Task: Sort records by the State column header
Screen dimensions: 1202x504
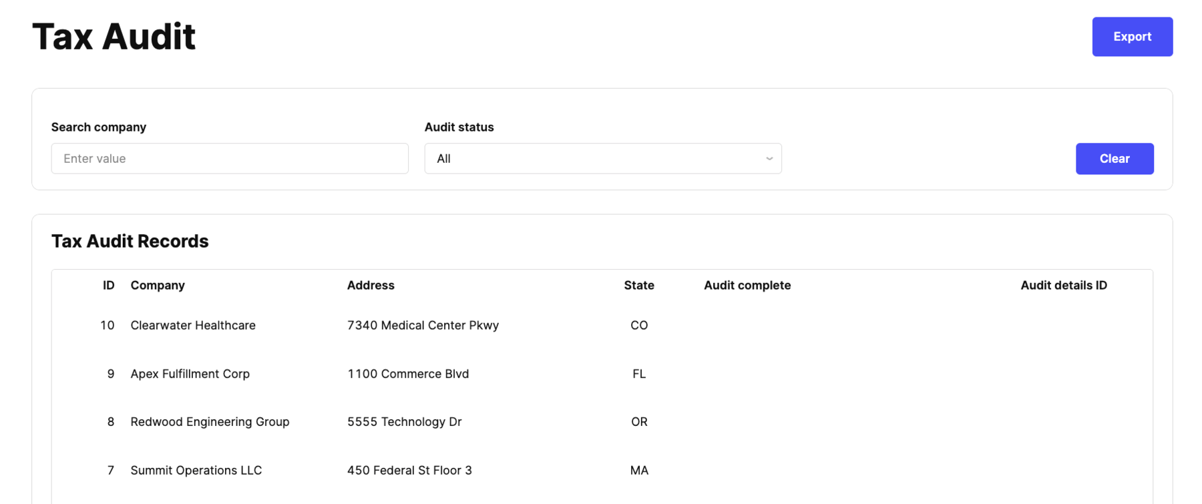Action: pos(638,285)
